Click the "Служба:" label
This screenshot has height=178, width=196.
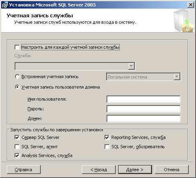(x=23, y=56)
